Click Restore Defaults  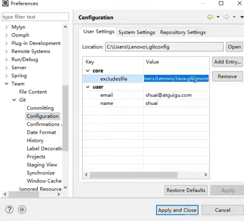(x=186, y=190)
